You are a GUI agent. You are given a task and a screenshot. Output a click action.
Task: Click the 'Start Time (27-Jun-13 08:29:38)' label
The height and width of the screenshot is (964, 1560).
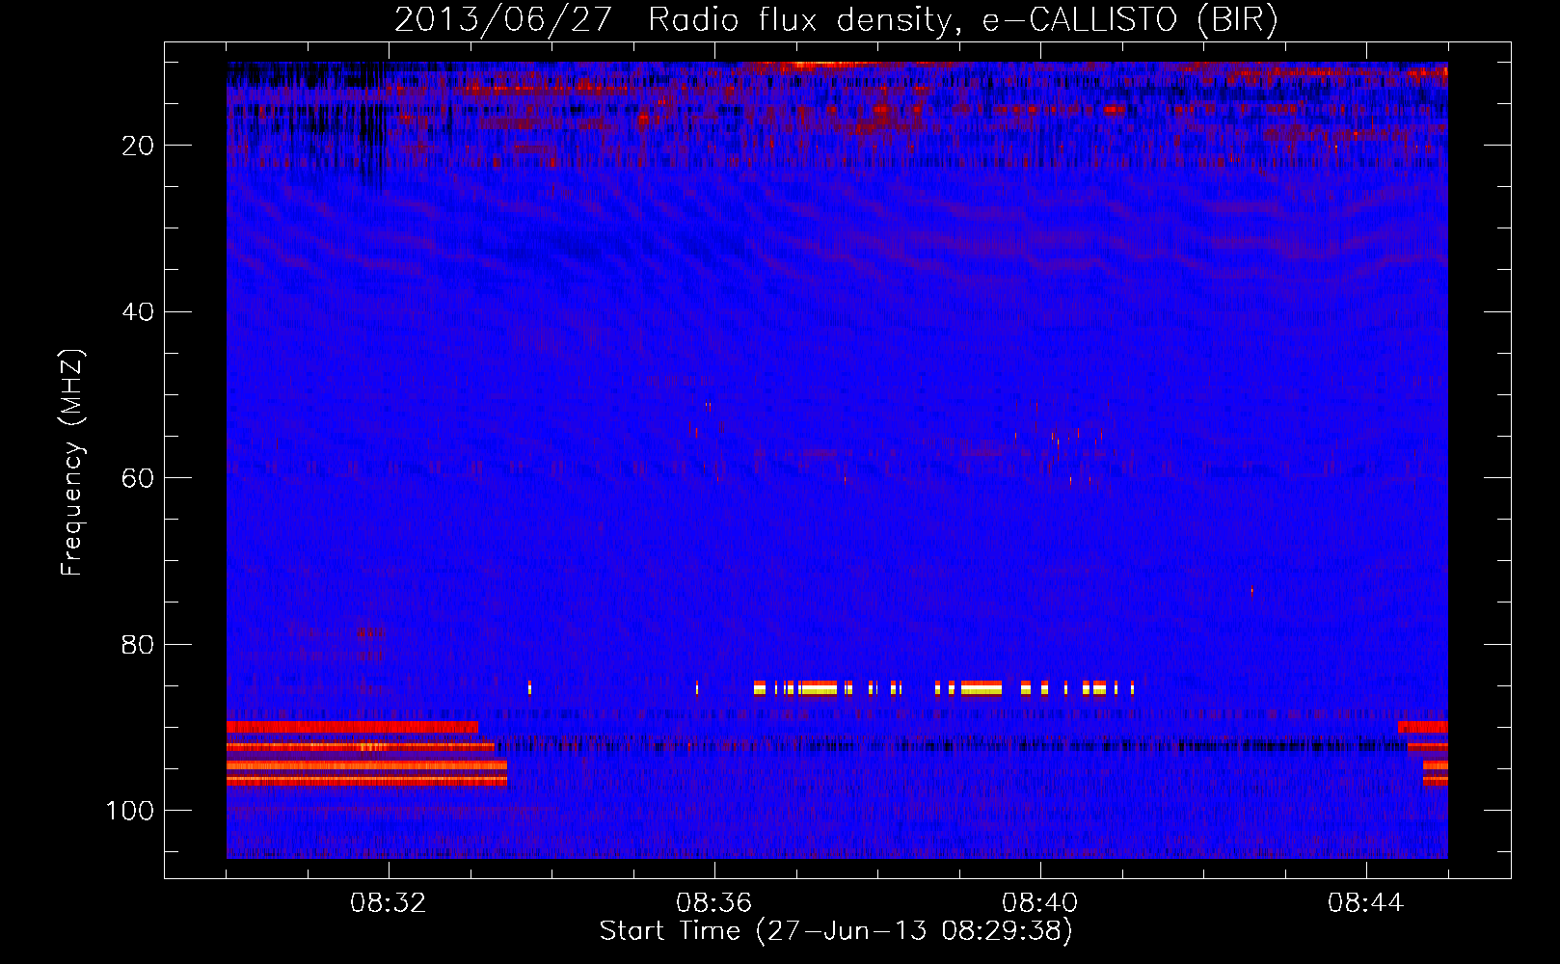(836, 931)
